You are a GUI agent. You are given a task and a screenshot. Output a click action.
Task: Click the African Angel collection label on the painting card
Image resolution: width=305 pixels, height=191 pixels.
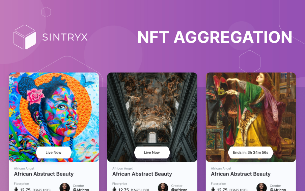click(221, 168)
